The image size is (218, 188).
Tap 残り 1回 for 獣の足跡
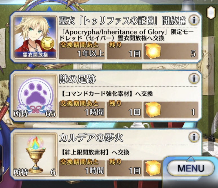pyautogui.click(x=124, y=110)
